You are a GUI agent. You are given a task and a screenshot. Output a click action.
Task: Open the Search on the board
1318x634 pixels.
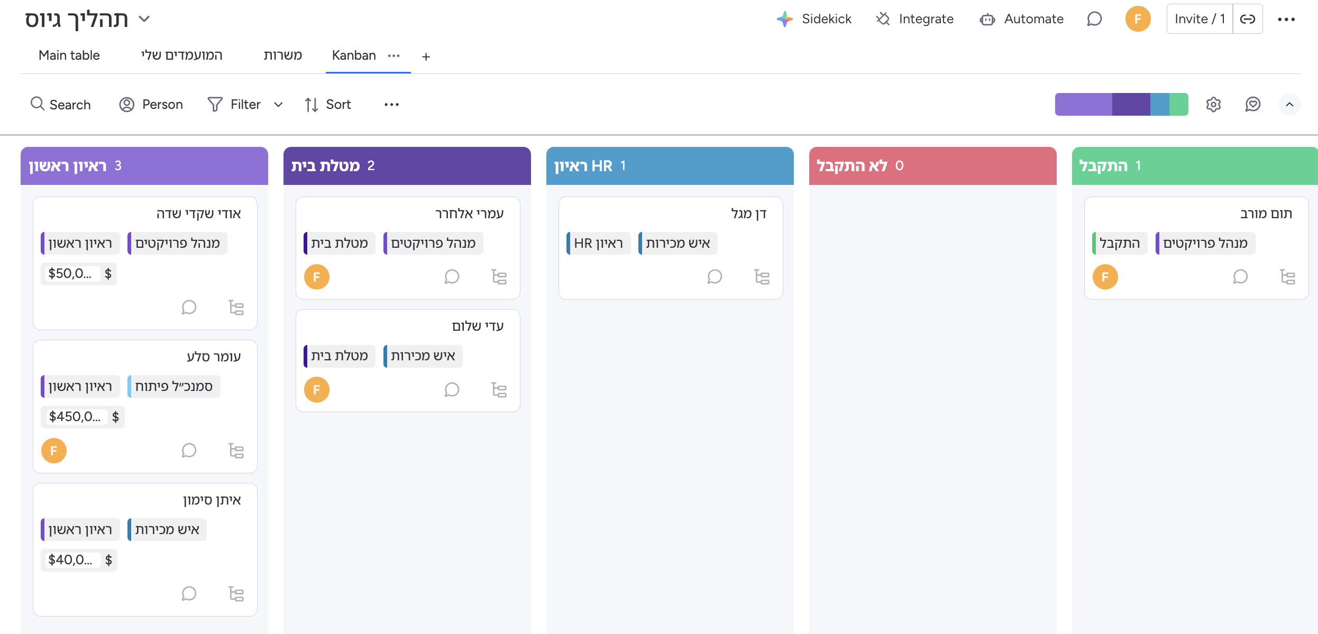[x=60, y=104]
